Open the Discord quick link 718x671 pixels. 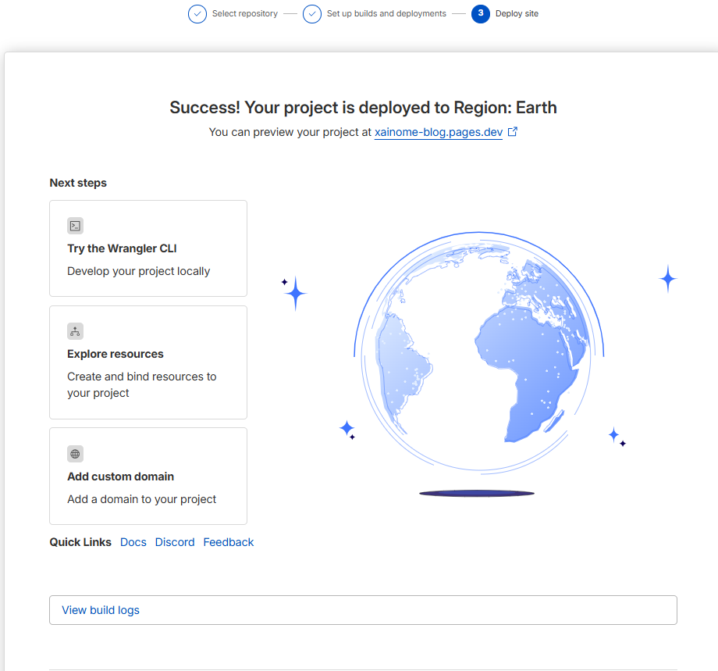click(x=175, y=542)
